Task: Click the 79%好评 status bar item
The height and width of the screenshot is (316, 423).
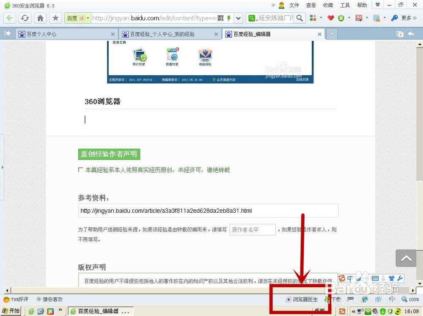Action: 16,299
